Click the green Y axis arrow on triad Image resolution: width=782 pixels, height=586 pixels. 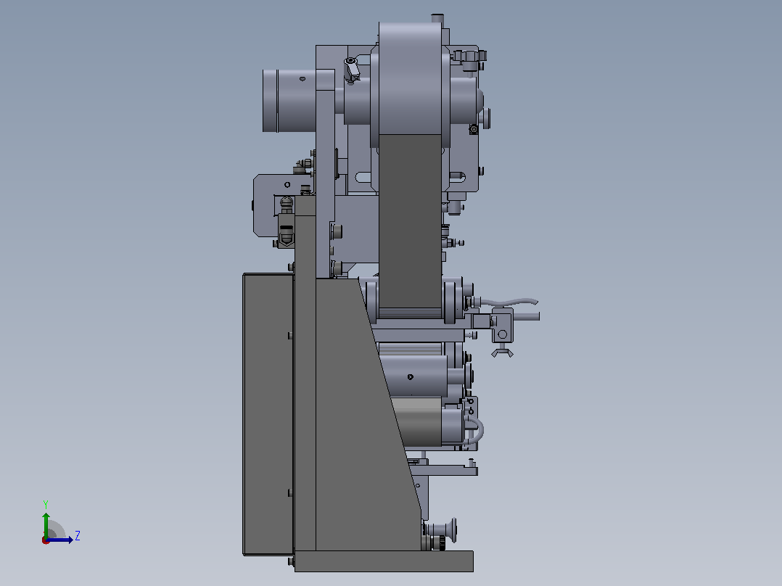point(46,524)
